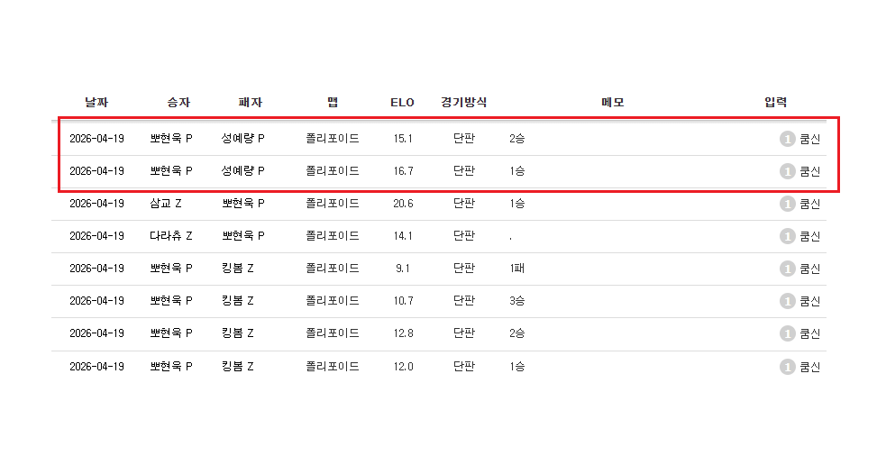
Task: Click the level badge in the ELO 12.8 row
Action: [788, 333]
